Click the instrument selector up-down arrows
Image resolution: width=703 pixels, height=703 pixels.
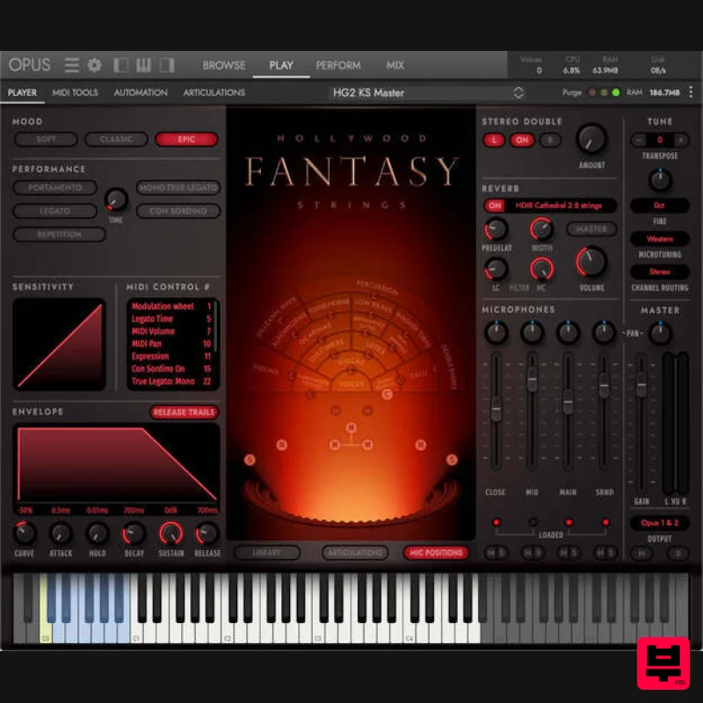pos(518,93)
